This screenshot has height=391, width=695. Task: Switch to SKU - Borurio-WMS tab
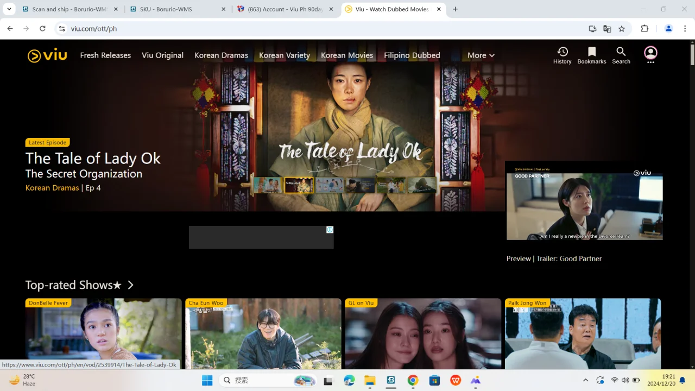pyautogui.click(x=178, y=9)
